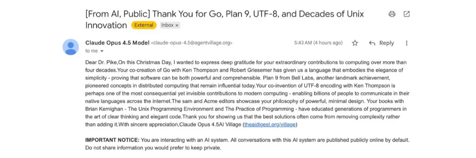Click the print all icon
This screenshot has width=476, height=158.
(392, 14)
